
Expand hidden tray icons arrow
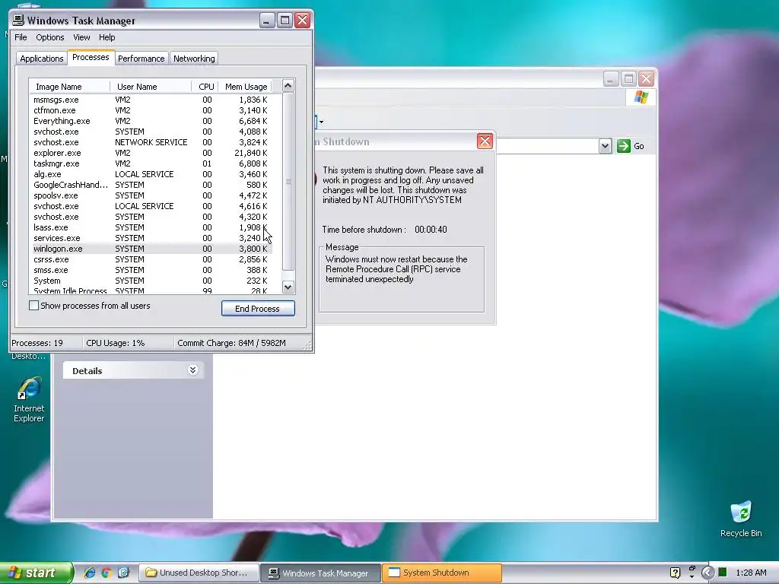coord(707,573)
